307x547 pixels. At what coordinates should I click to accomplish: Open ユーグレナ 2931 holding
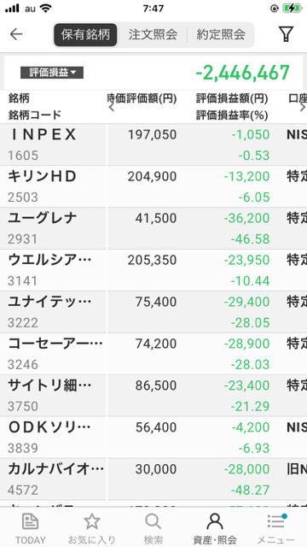153,228
